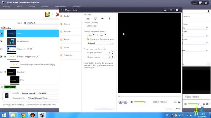Mute the Efecto preview volume
This screenshot has height=118, width=211.
(x=132, y=102)
